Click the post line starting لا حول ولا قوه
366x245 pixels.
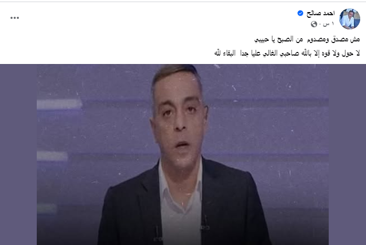(x=287, y=53)
